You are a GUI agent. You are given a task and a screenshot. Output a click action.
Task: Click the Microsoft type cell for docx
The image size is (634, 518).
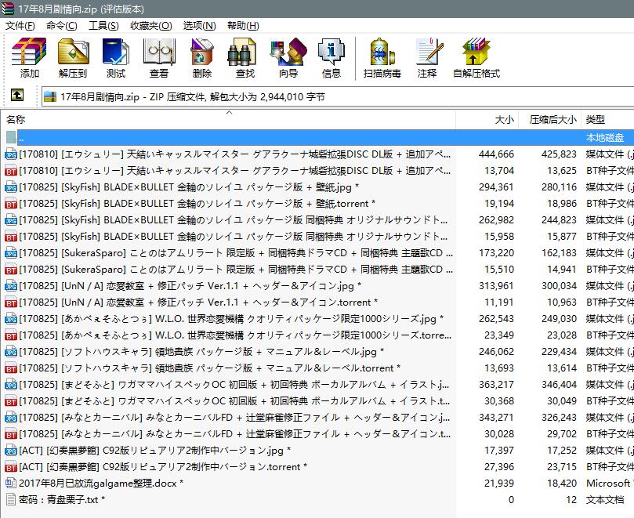(x=610, y=484)
